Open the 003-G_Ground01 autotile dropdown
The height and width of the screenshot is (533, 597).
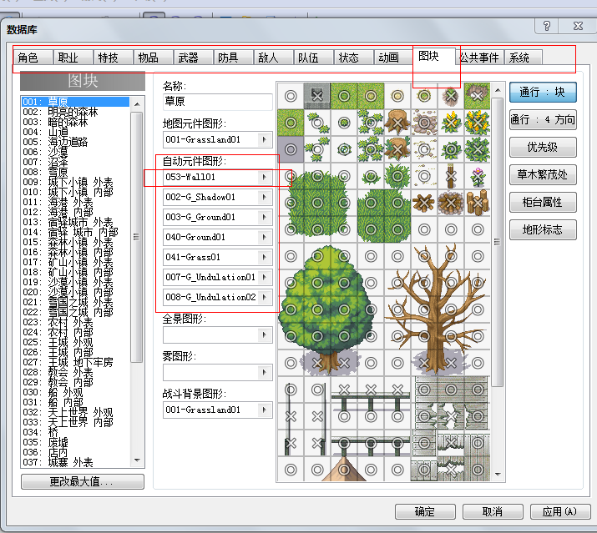click(264, 217)
